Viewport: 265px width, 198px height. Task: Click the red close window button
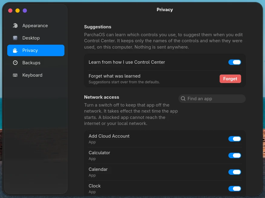click(x=10, y=11)
